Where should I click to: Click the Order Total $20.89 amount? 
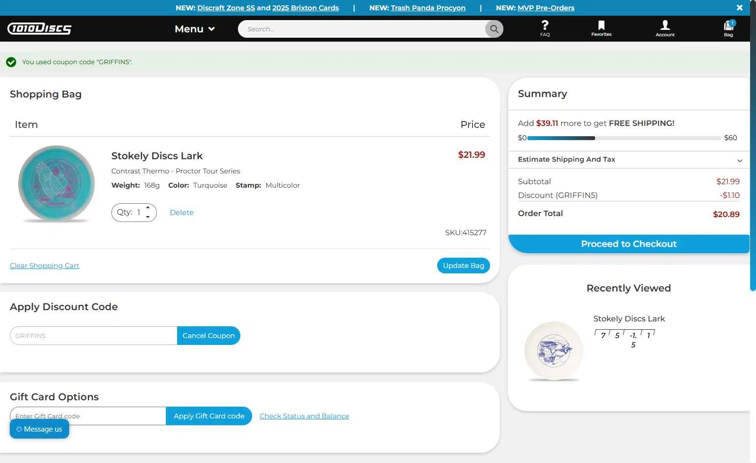[726, 214]
